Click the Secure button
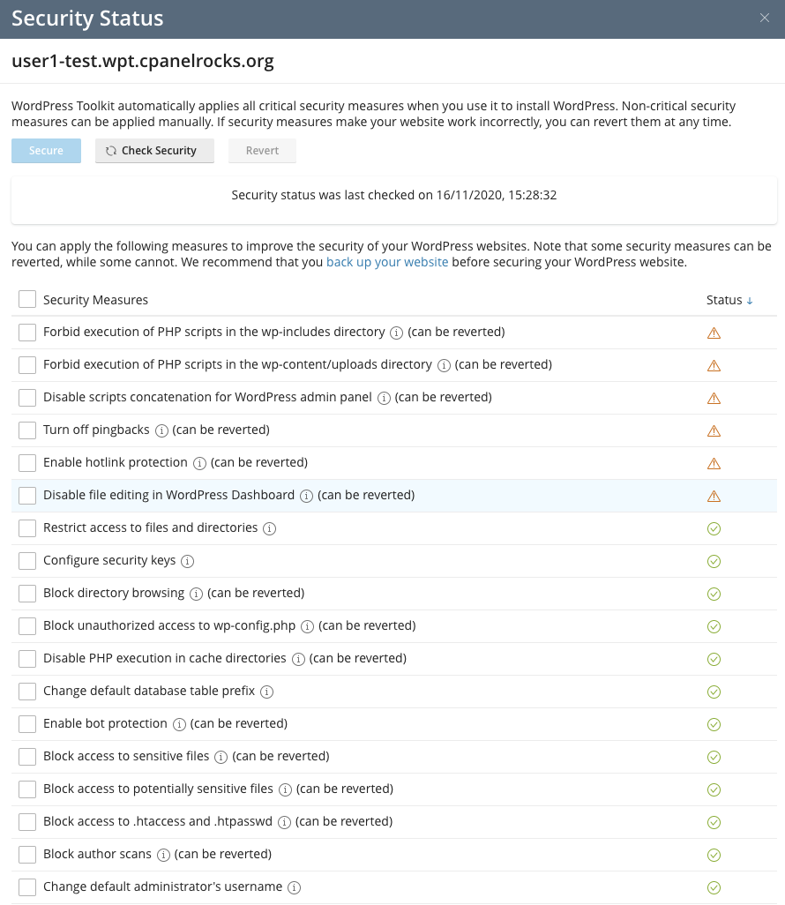 point(46,150)
